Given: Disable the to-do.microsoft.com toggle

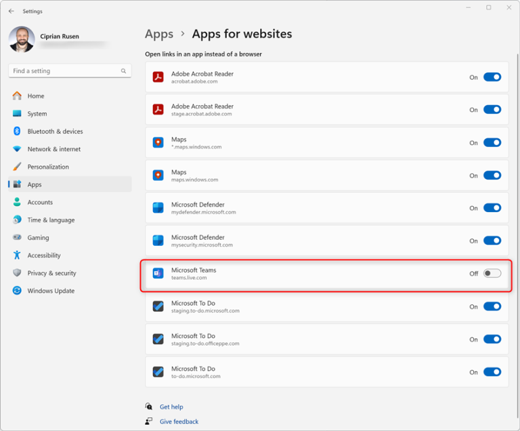Looking at the screenshot, I should click(x=492, y=372).
